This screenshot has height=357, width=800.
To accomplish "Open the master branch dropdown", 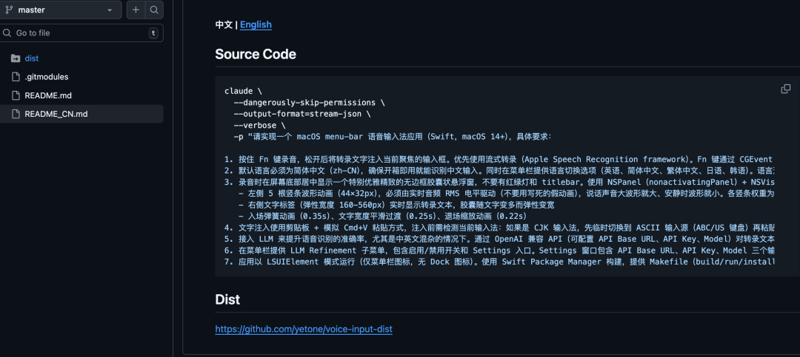I will 60,10.
